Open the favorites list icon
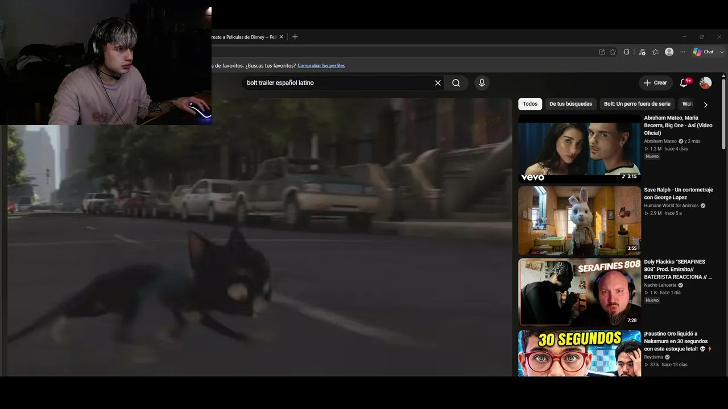Screen dimensions: 728x409 [x=656, y=52]
